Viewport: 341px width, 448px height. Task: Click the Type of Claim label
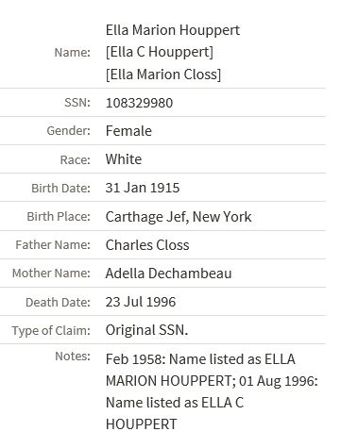point(51,331)
